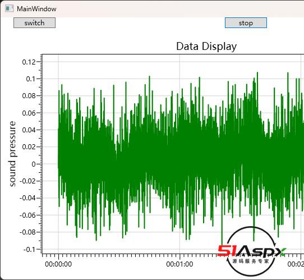304x280 pixels.
Task: Click the 0.08 y-axis tick label
Action: pos(29,96)
